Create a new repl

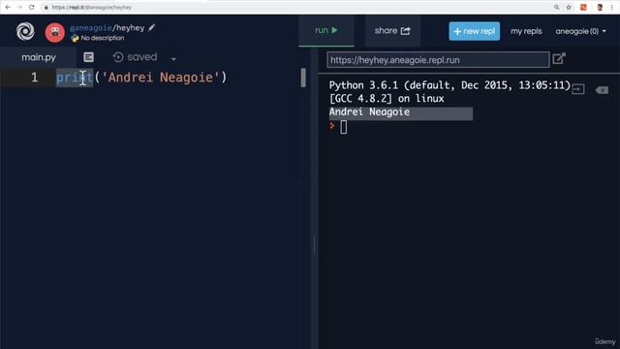pyautogui.click(x=474, y=31)
